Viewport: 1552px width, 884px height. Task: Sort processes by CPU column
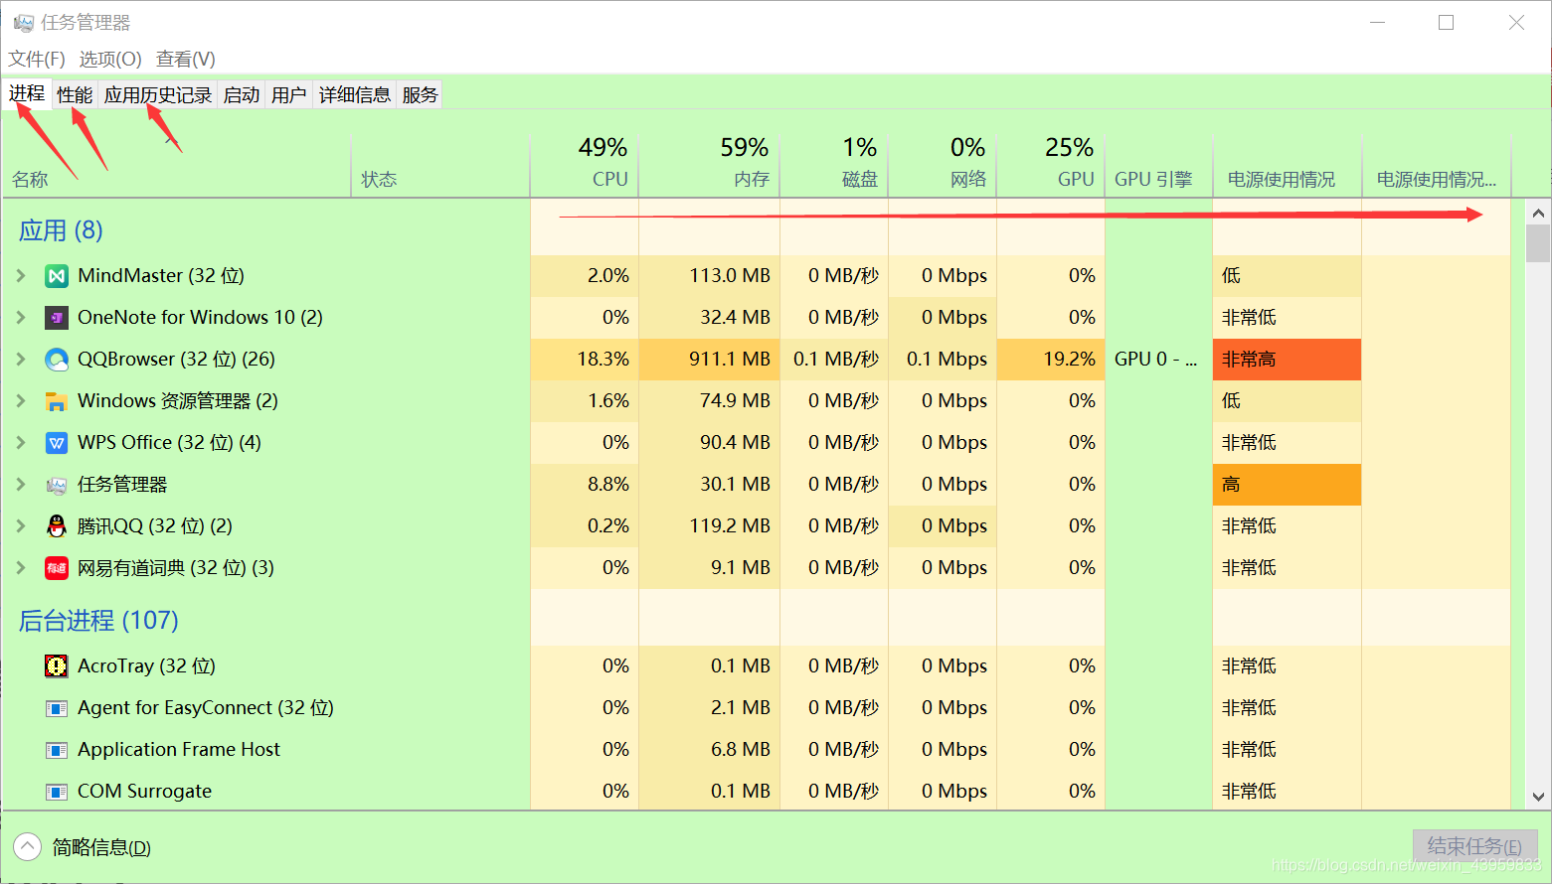click(x=585, y=166)
